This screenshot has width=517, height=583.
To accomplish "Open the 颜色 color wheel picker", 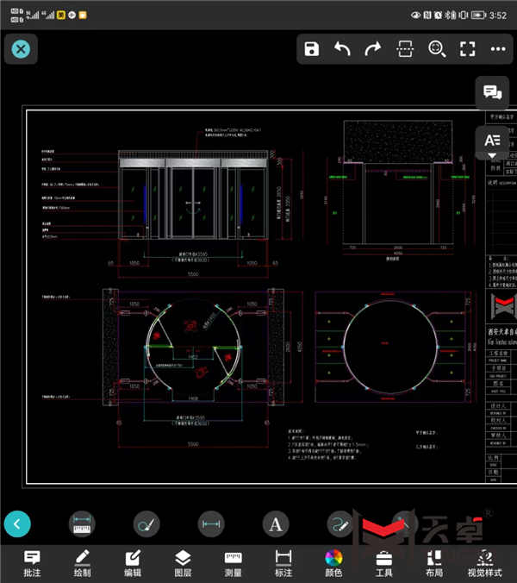I will point(333,562).
